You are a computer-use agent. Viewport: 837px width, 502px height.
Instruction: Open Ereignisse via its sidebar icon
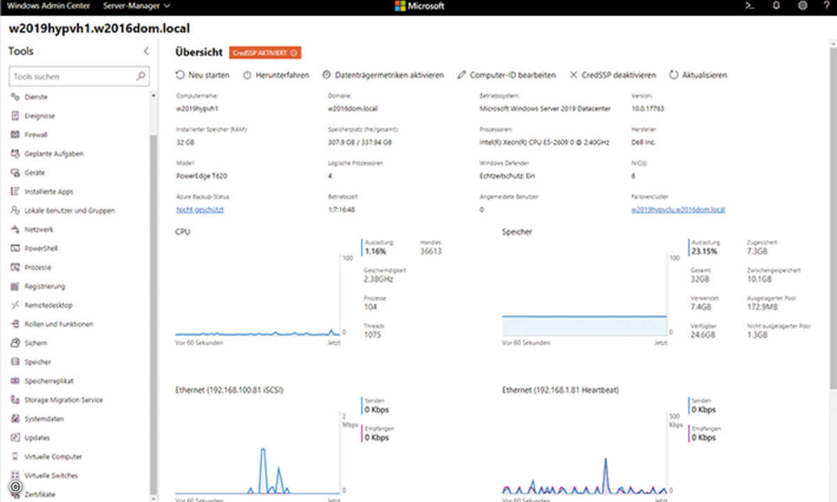(15, 116)
